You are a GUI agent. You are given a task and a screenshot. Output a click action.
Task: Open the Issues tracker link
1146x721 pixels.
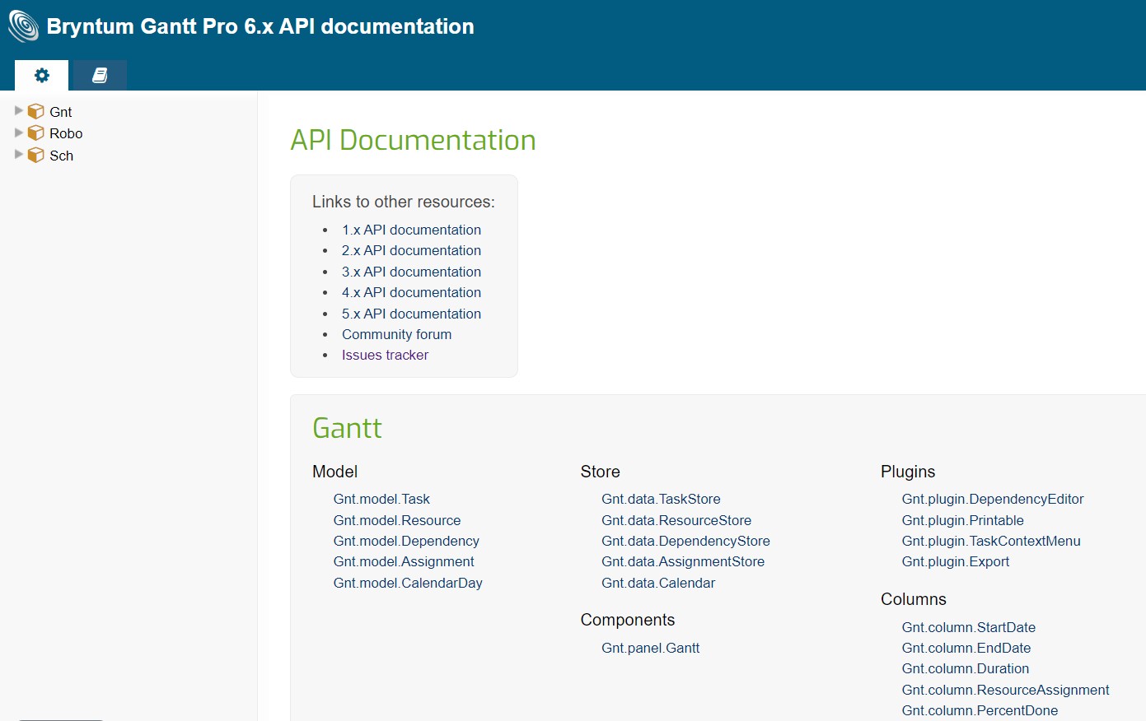385,355
